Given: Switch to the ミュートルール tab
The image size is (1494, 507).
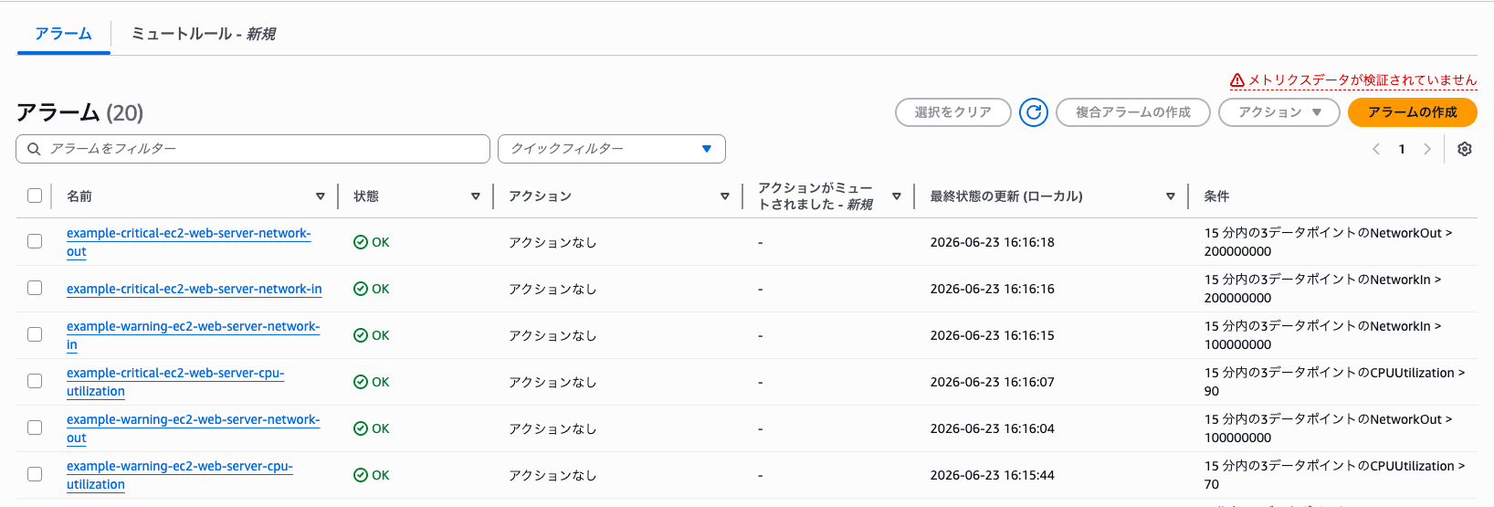Looking at the screenshot, I should click(203, 34).
